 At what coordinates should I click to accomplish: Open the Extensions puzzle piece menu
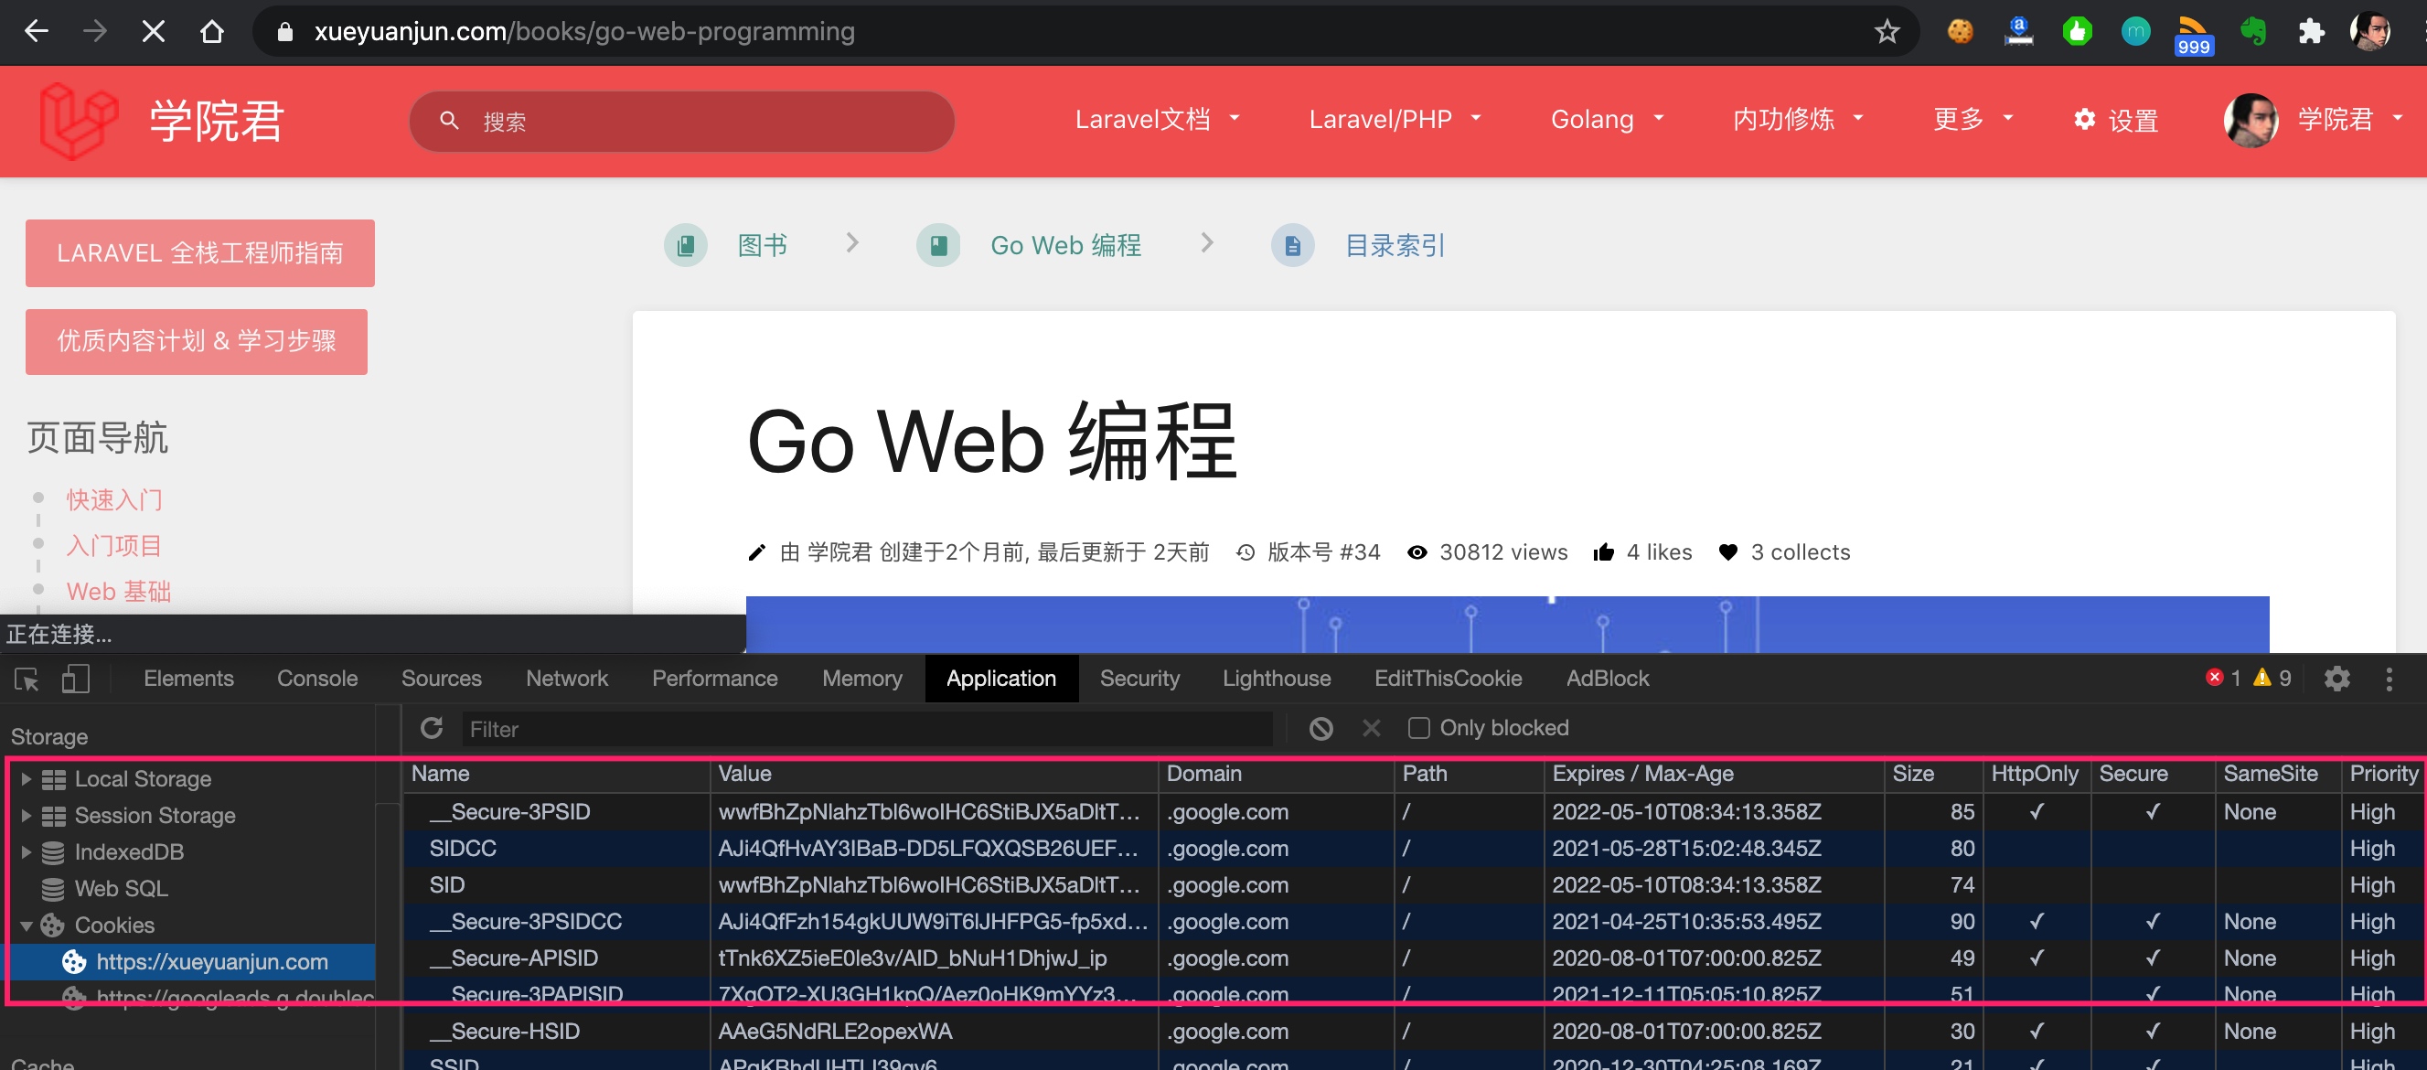coord(2311,31)
